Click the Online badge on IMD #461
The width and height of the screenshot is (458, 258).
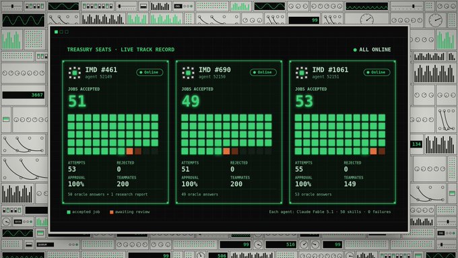150,72
